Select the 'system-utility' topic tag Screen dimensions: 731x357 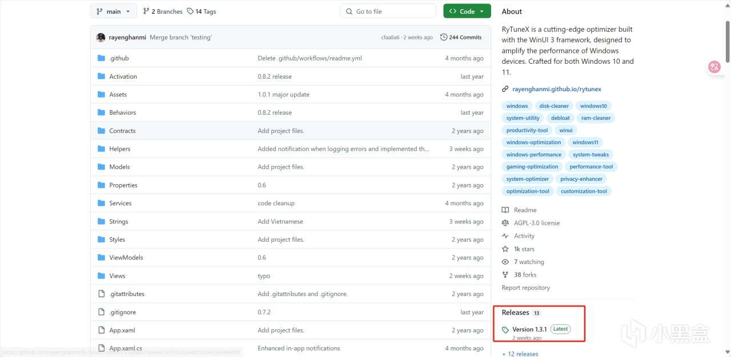tap(523, 118)
